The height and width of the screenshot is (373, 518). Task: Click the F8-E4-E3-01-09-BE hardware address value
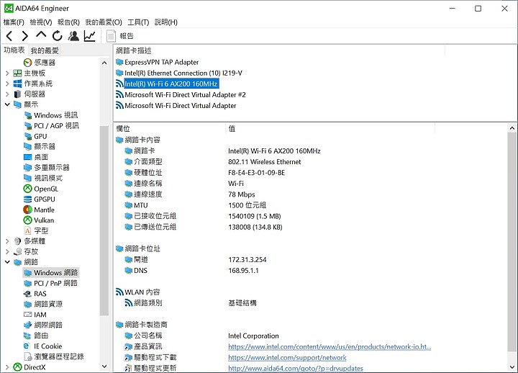(256, 173)
